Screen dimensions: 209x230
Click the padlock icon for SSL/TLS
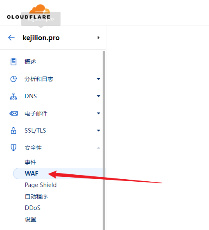click(13, 131)
